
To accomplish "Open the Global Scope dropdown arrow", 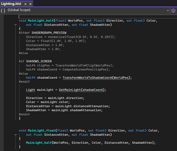I will point(168,11).
